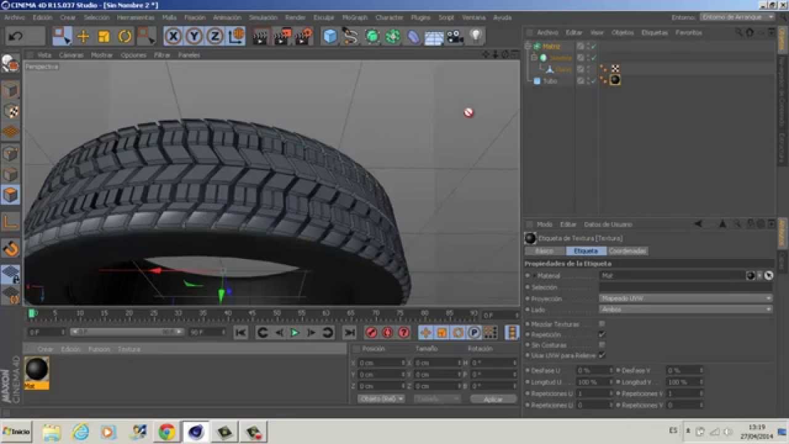Play the animation forward
The height and width of the screenshot is (444, 789).
click(x=295, y=332)
